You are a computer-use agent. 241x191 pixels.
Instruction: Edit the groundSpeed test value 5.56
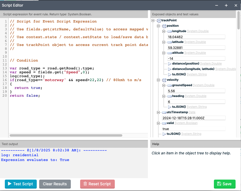pyautogui.click(x=196, y=91)
